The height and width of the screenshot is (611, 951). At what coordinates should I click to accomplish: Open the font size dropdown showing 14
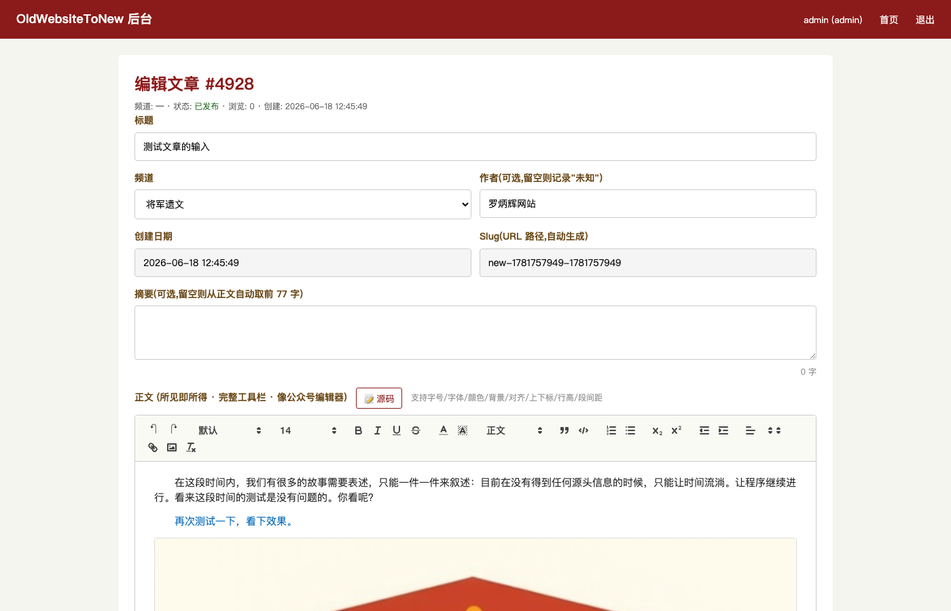(x=308, y=430)
